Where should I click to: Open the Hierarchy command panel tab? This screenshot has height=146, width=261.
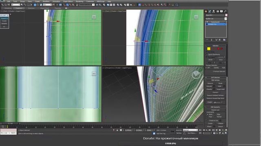coord(214,11)
